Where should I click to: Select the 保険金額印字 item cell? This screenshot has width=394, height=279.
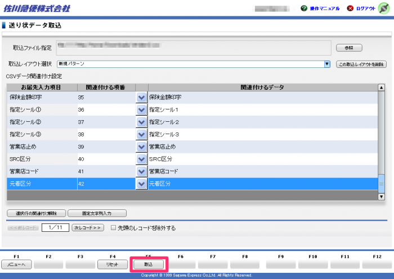tap(42, 97)
